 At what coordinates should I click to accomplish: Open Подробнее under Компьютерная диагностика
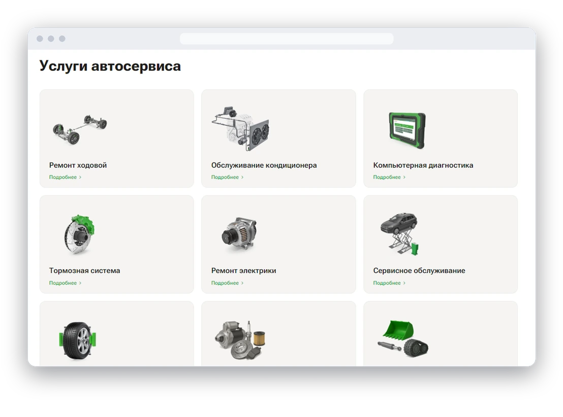click(x=389, y=177)
